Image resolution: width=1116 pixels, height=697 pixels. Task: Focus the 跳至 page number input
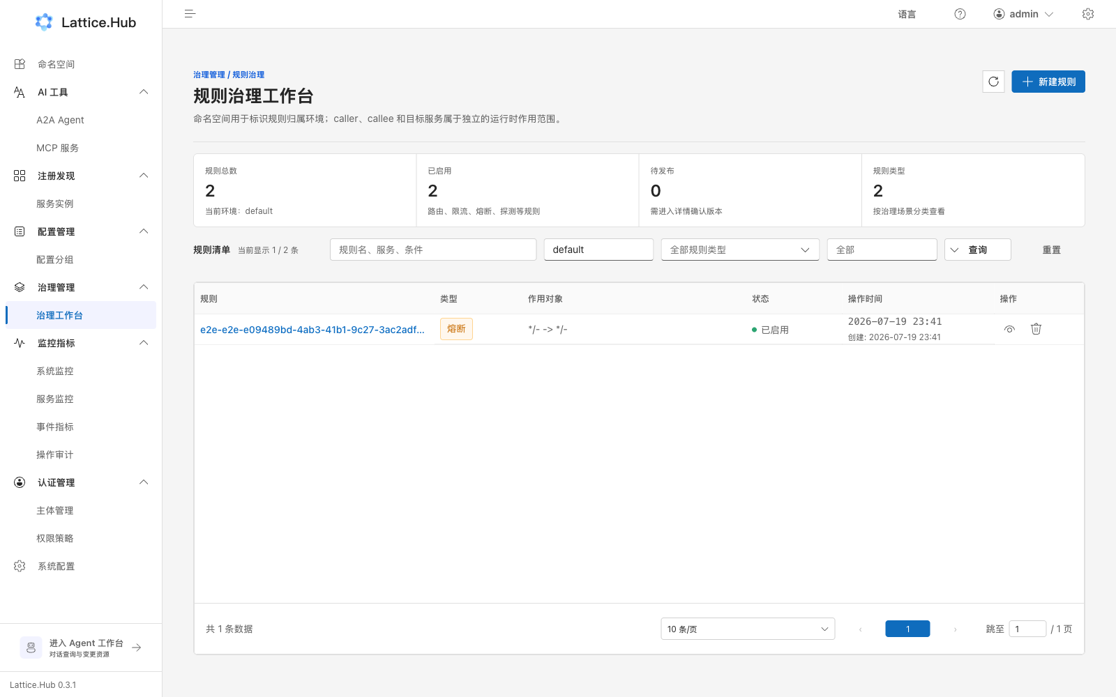[1027, 629]
